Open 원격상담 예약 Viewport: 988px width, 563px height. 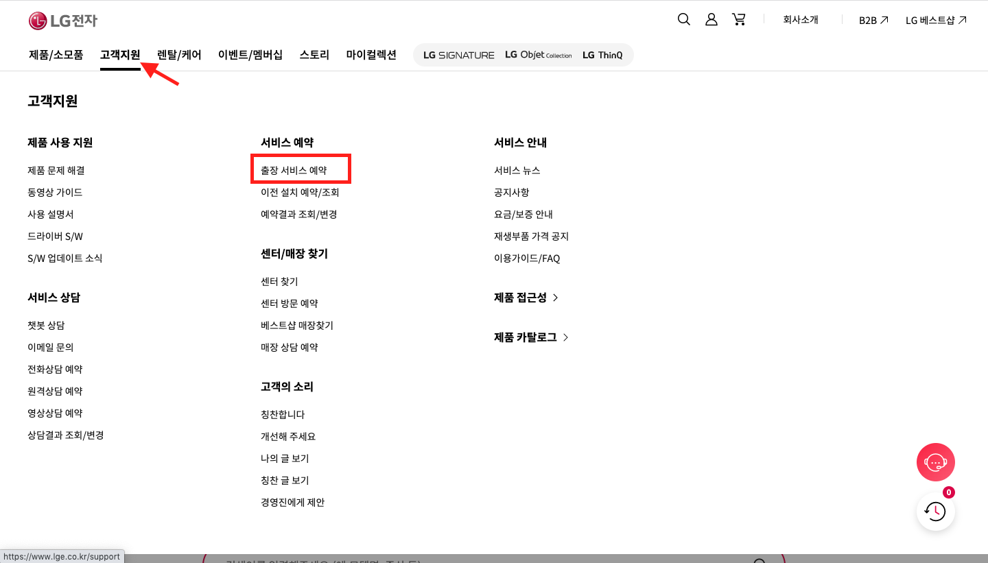pos(55,391)
